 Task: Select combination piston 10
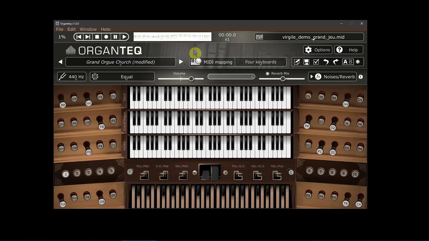(x=355, y=174)
